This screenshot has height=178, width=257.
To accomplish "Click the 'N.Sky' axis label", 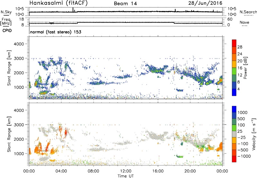I will coord(6,12).
